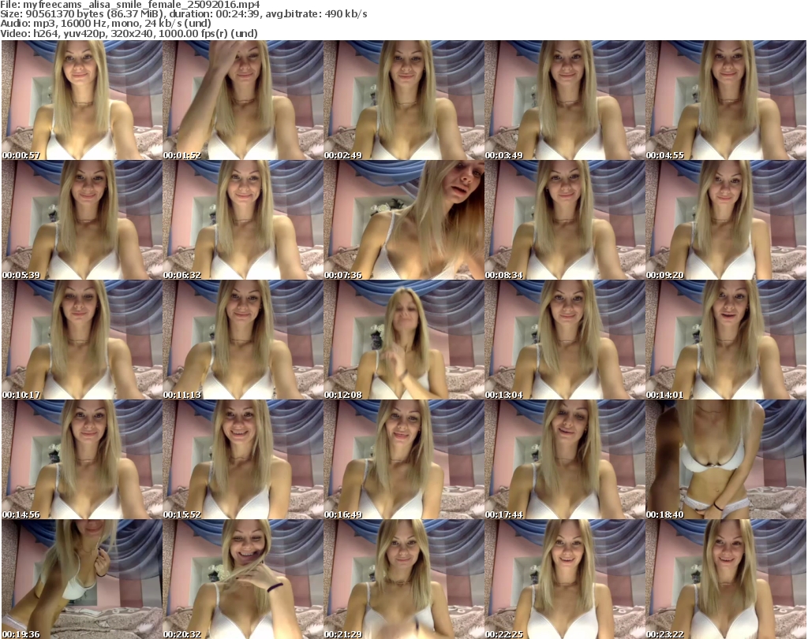Viewport: 808px width, 639px height.
Task: Click the thumbnail timestamped 00:00:57
Action: [82, 100]
